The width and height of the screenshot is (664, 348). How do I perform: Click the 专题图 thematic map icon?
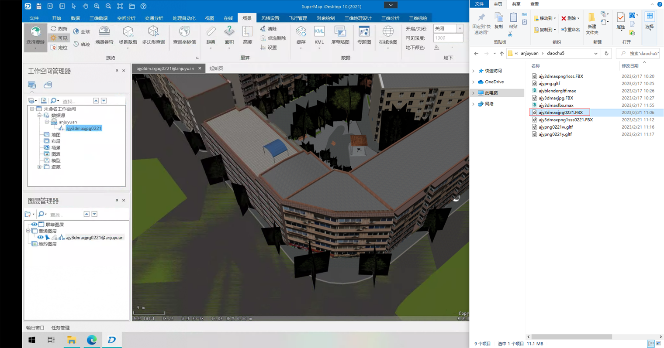[364, 35]
